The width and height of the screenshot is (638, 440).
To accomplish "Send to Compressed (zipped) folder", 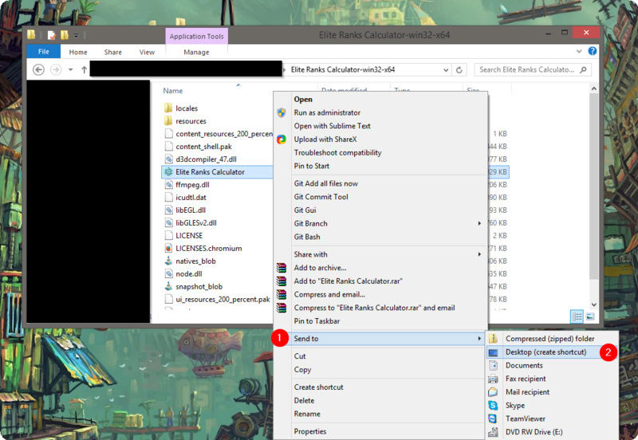I will pyautogui.click(x=552, y=339).
